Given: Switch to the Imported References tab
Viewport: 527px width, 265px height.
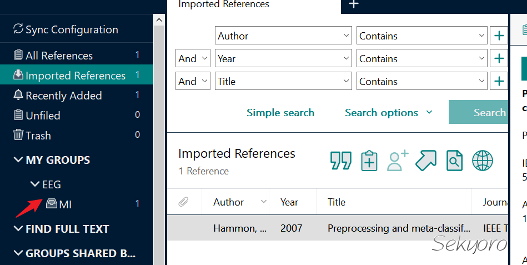Looking at the screenshot, I should [224, 5].
